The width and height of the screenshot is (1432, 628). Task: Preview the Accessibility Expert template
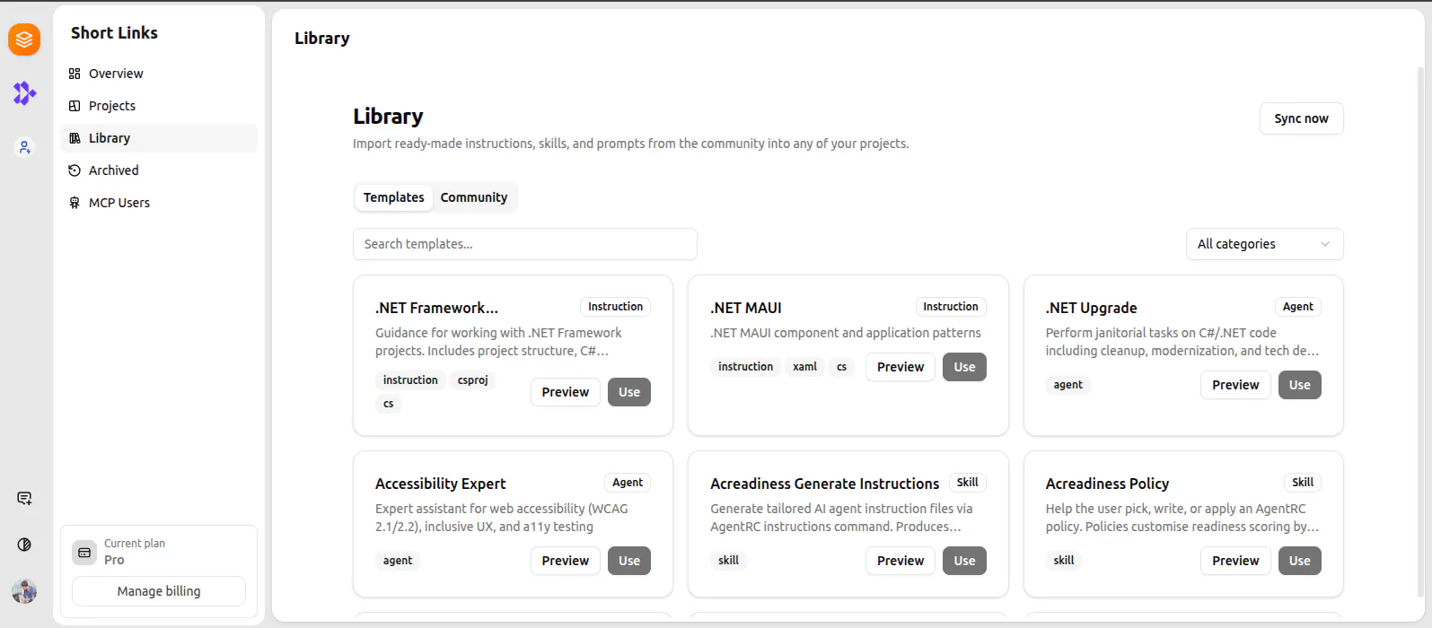click(x=566, y=561)
